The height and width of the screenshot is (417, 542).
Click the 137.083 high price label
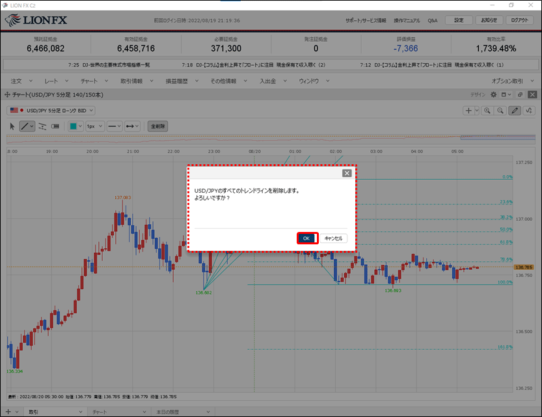tap(123, 197)
